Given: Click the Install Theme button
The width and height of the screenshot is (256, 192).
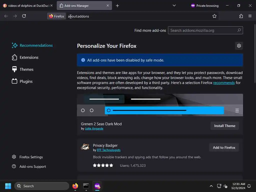Looking at the screenshot, I should [225, 126].
